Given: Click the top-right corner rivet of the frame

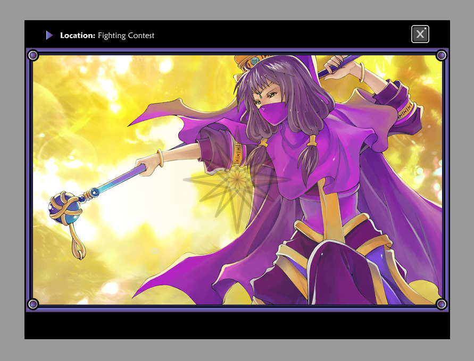Looking at the screenshot, I should (441, 55).
